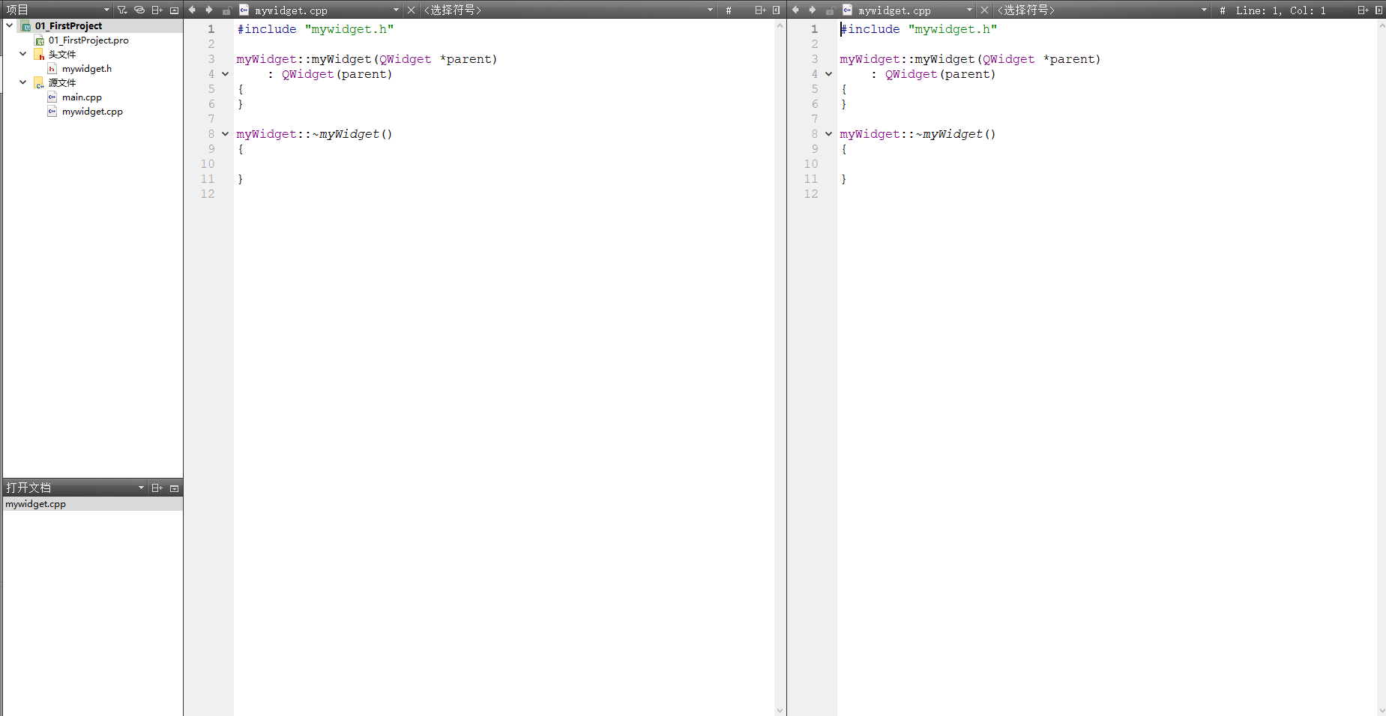Go forward in right editor navigation

coord(813,10)
